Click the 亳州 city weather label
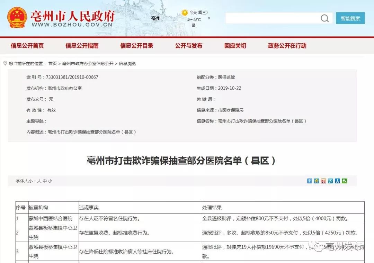 click(156, 18)
